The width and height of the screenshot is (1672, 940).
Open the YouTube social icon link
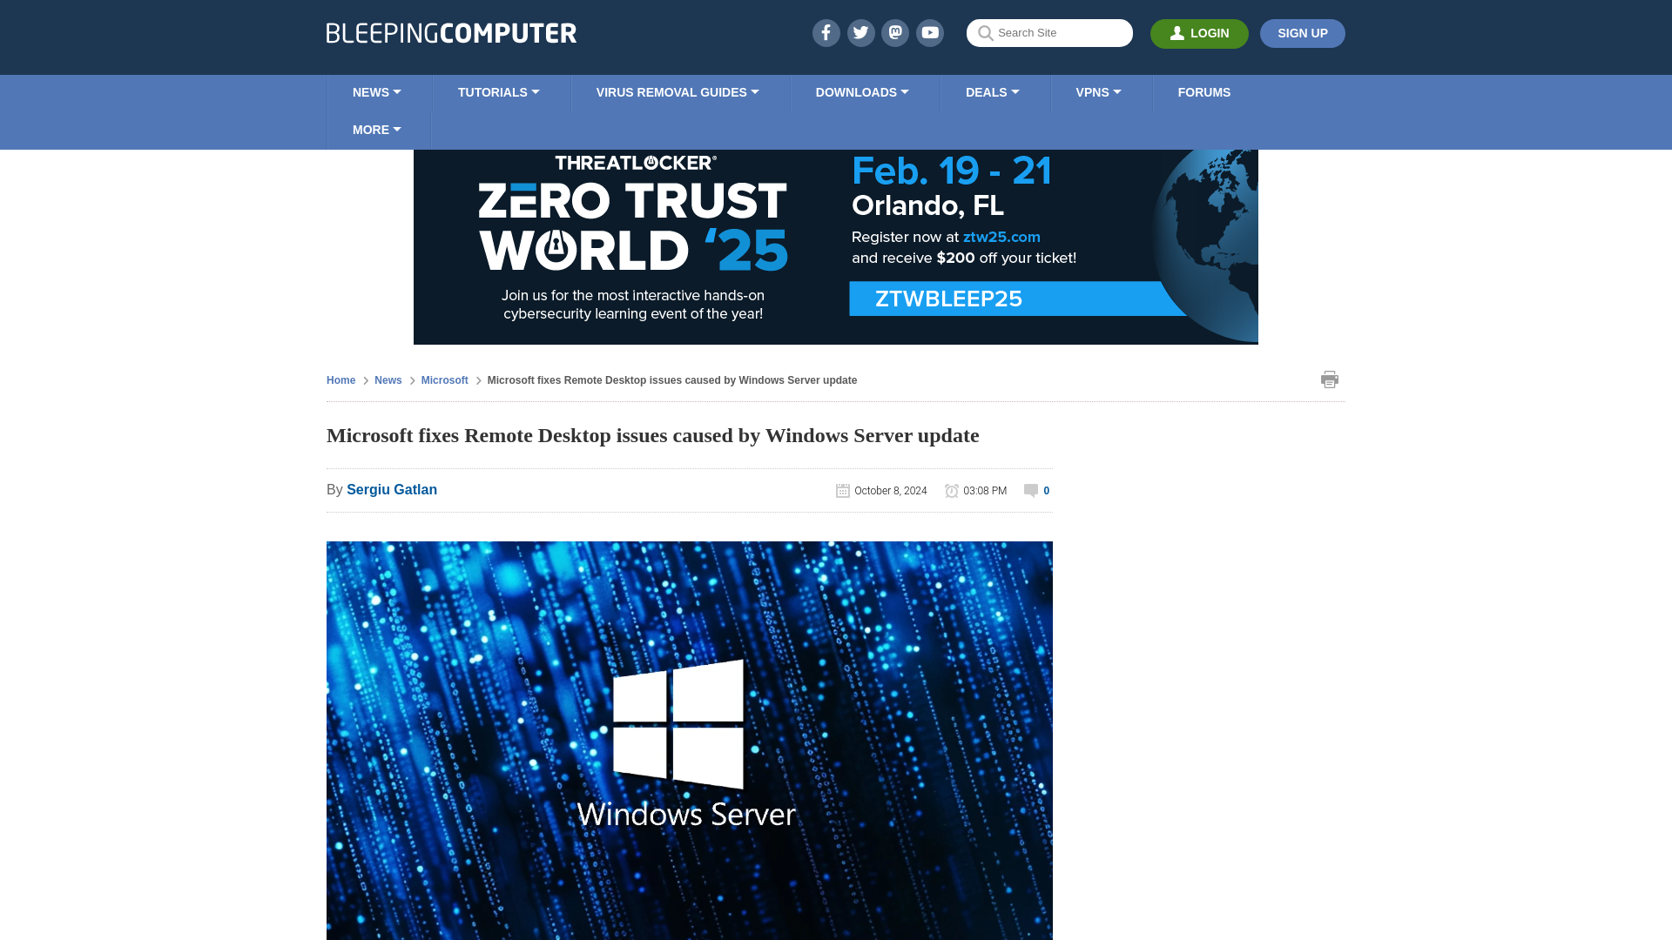coord(929,32)
